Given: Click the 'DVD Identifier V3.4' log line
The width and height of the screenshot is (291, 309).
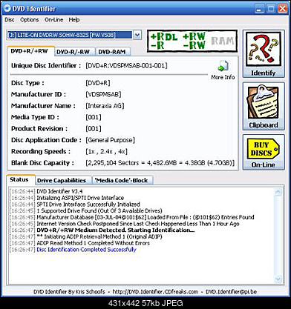Looking at the screenshot, I should click(x=59, y=191).
